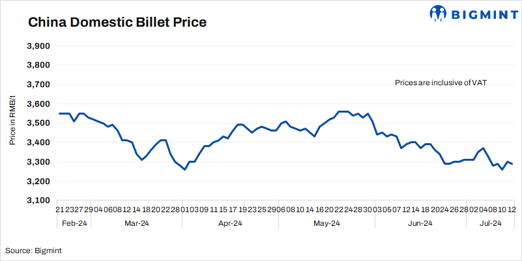
Task: Click the Prices are inclusive of VAT note
Action: [441, 83]
